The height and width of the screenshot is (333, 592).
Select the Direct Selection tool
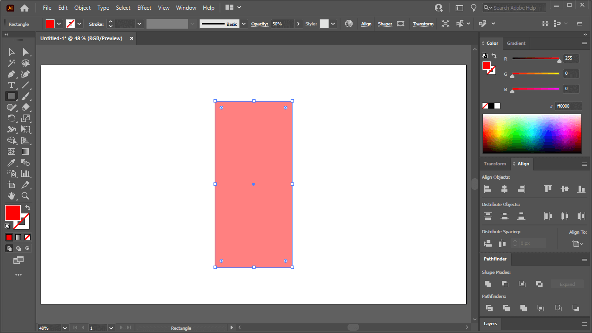pos(26,52)
